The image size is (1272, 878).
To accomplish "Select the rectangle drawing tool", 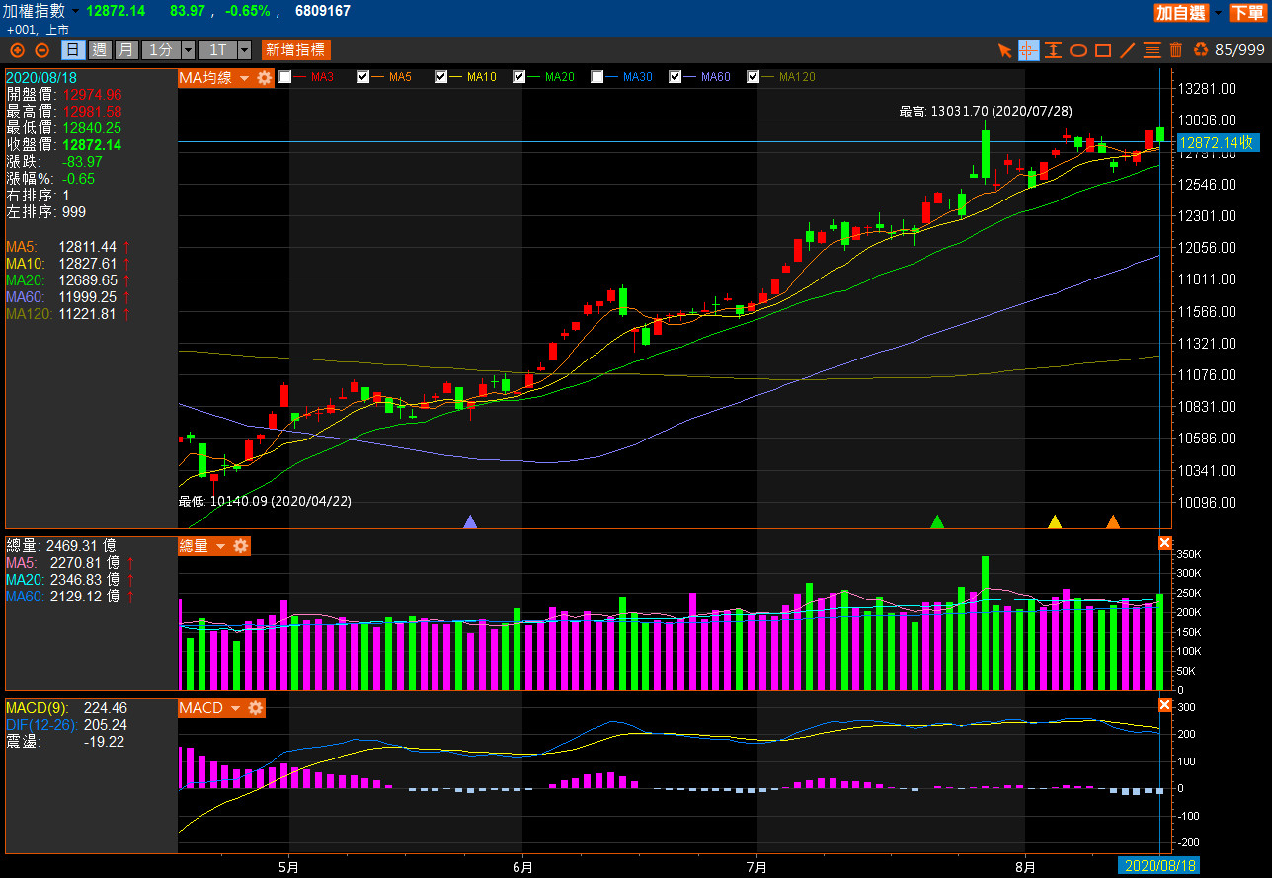I will point(1103,50).
